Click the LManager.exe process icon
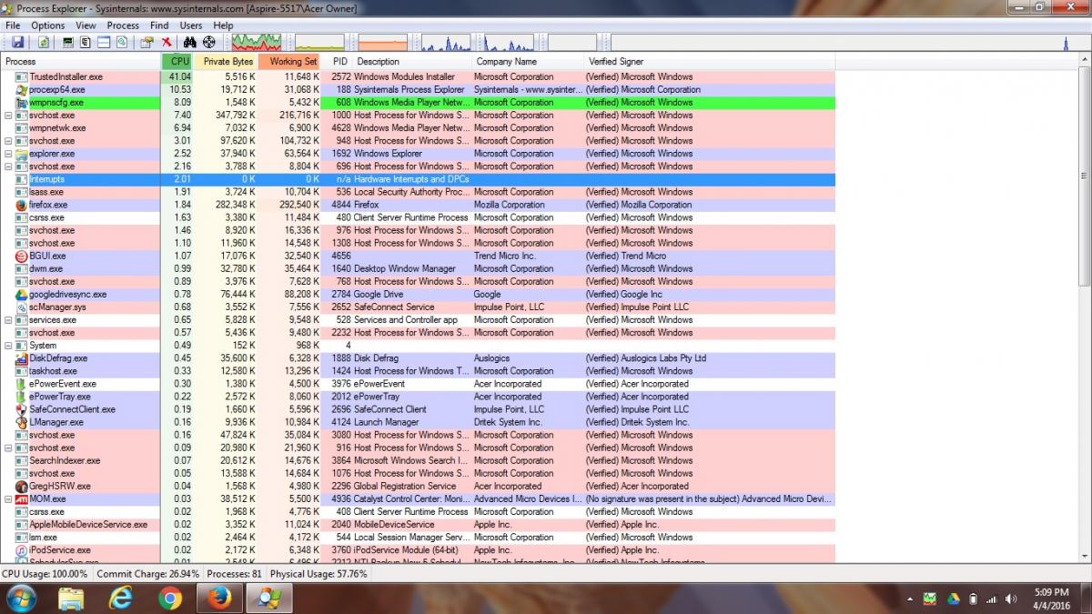Viewport: 1092px width, 614px height. coord(22,422)
